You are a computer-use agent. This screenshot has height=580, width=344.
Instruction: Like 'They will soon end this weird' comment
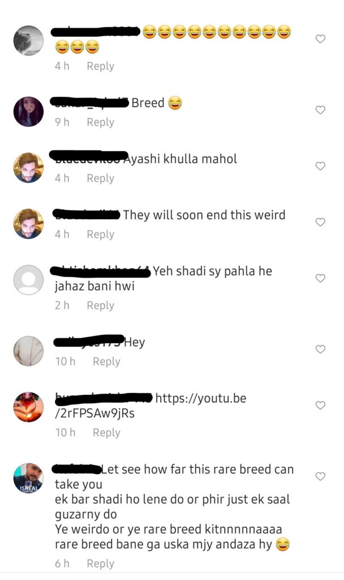pyautogui.click(x=320, y=221)
